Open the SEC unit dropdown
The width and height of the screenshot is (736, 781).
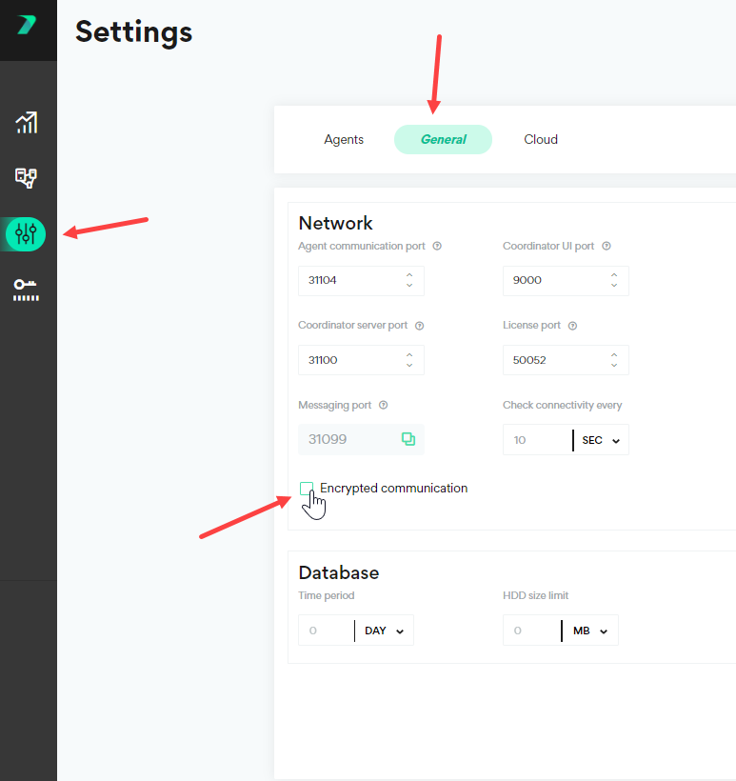tap(601, 440)
